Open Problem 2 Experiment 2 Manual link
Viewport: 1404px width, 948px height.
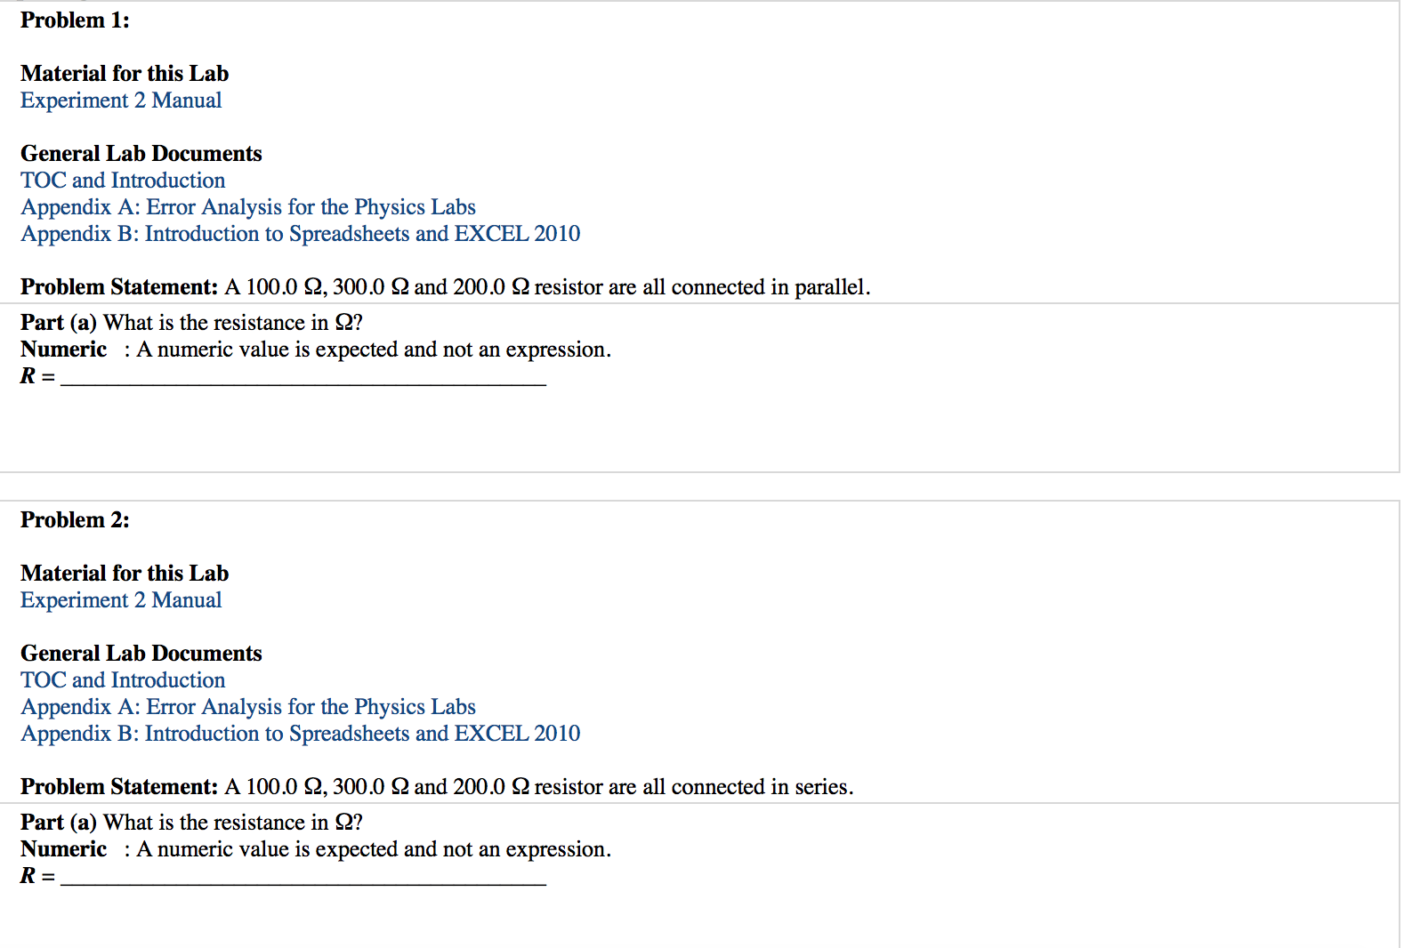coord(121,600)
